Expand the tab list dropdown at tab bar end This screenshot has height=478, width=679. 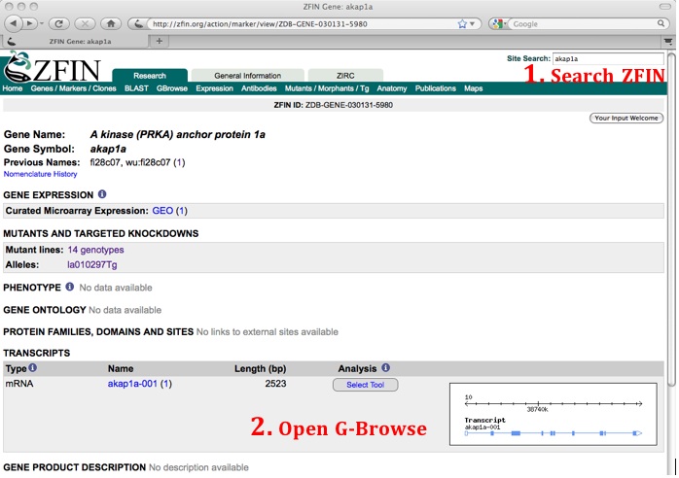(x=667, y=41)
